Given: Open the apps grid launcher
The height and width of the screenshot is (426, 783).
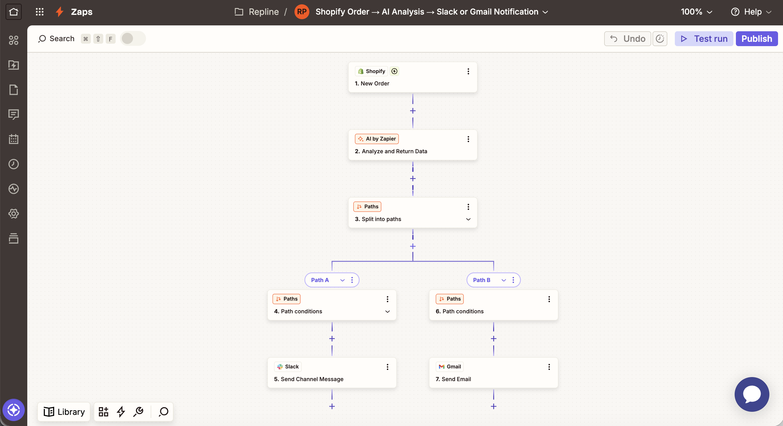Looking at the screenshot, I should click(40, 12).
